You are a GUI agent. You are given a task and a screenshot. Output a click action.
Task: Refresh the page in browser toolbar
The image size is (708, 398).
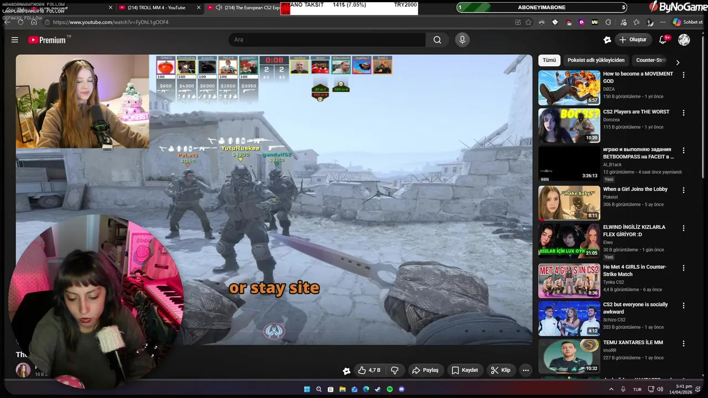click(20, 22)
